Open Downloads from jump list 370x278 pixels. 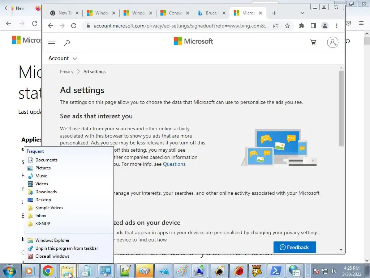tap(69, 192)
